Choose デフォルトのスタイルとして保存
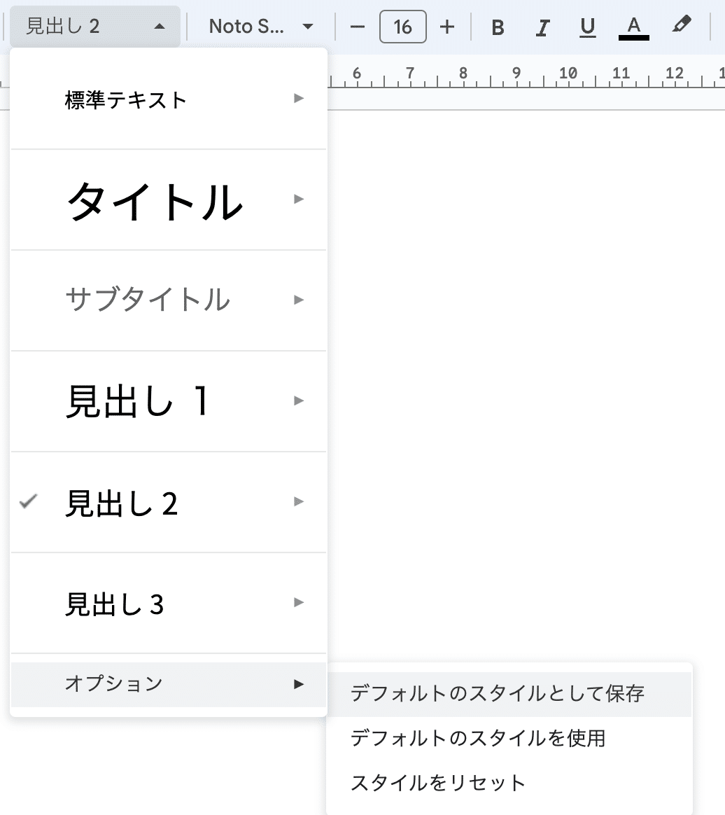 coord(509,694)
